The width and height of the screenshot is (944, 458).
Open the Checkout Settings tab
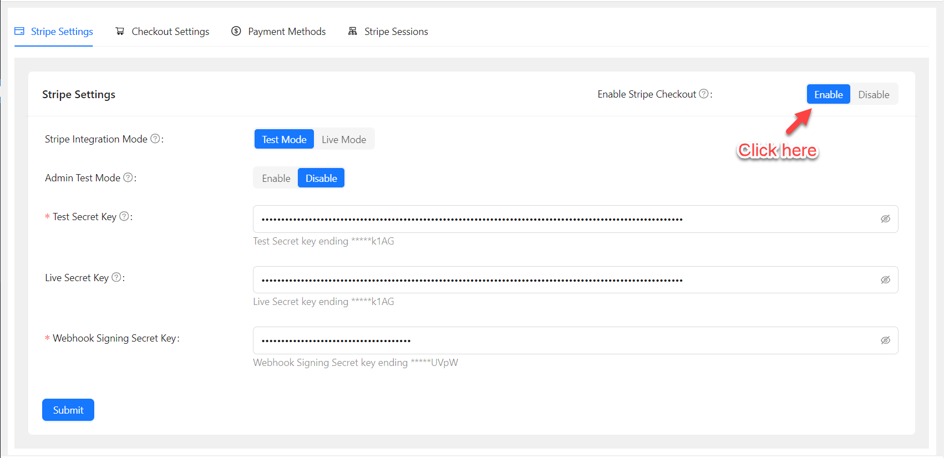tap(163, 32)
